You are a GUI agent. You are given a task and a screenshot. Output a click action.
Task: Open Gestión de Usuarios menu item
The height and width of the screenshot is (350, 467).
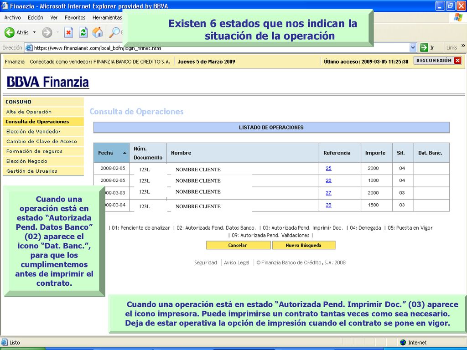pos(43,171)
